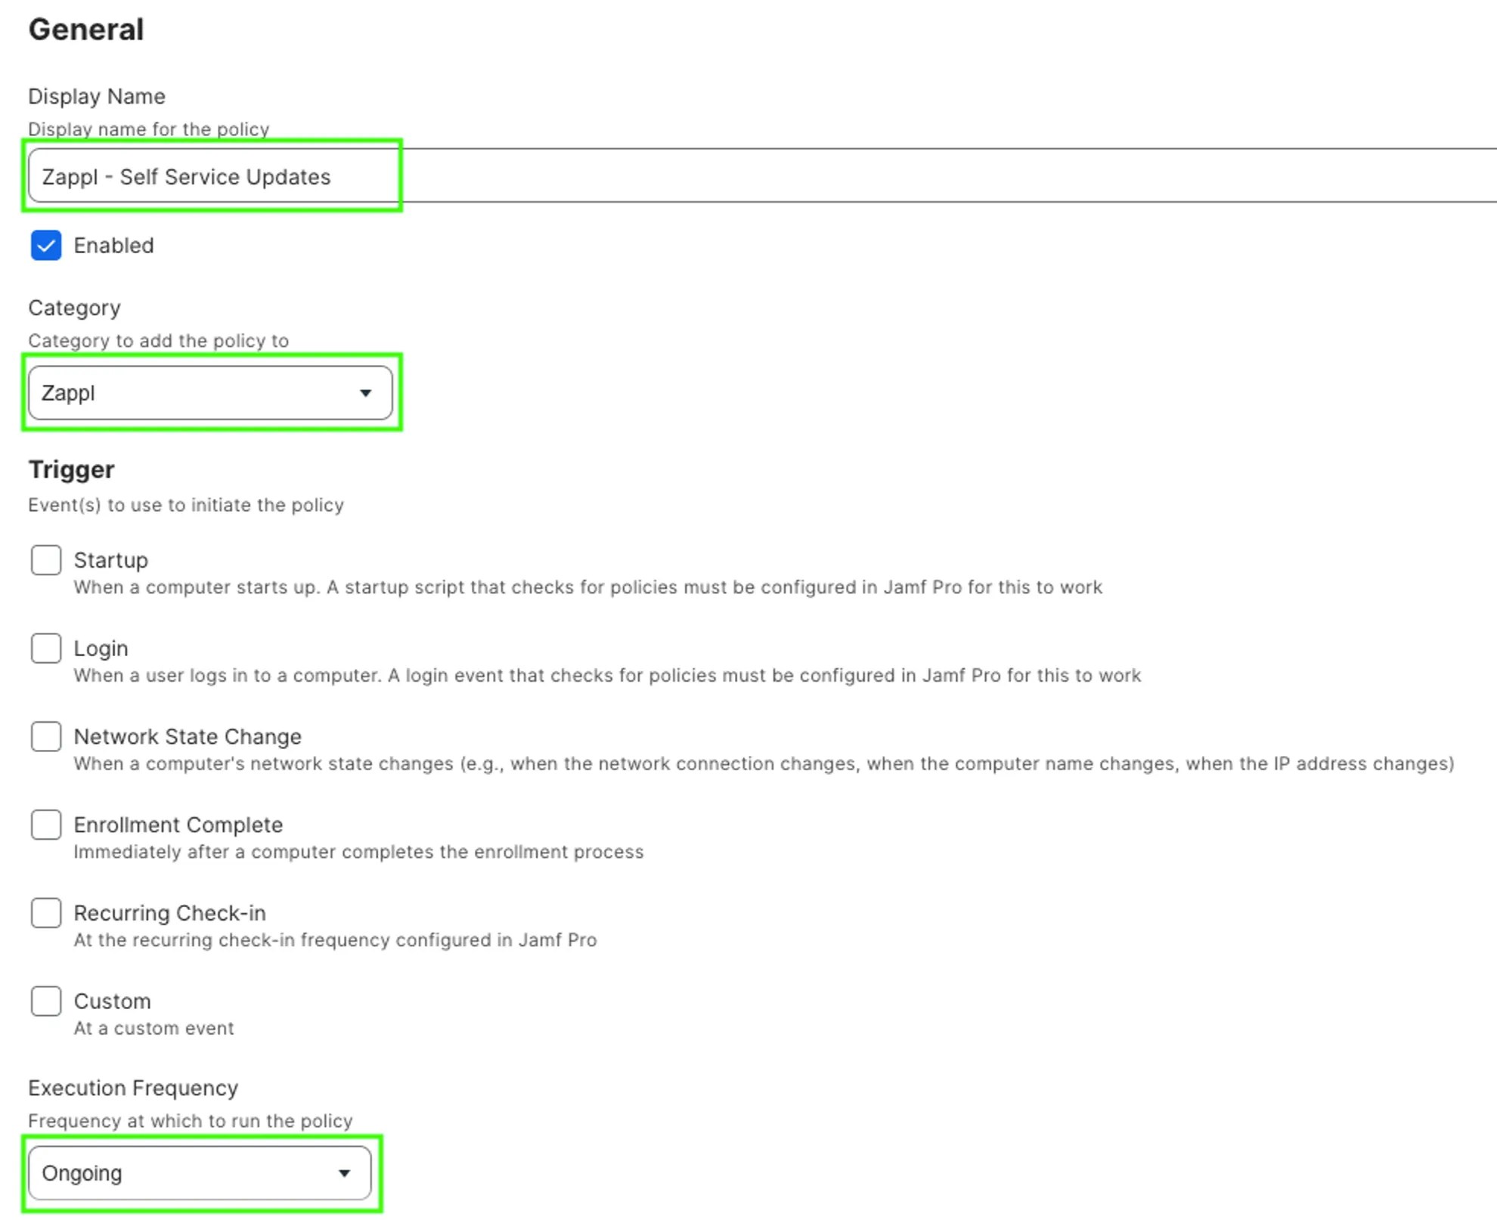Image resolution: width=1497 pixels, height=1220 pixels.
Task: Click the Enabled label text
Action: (113, 246)
